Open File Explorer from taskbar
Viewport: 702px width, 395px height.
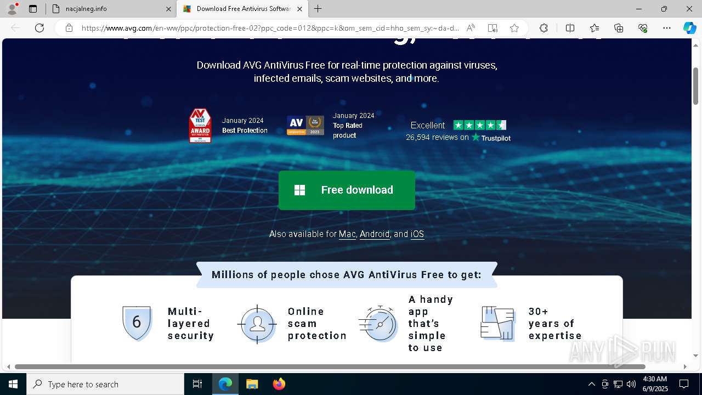[x=252, y=384]
